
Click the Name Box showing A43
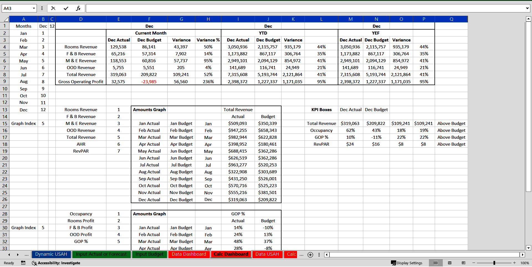[x=17, y=8]
